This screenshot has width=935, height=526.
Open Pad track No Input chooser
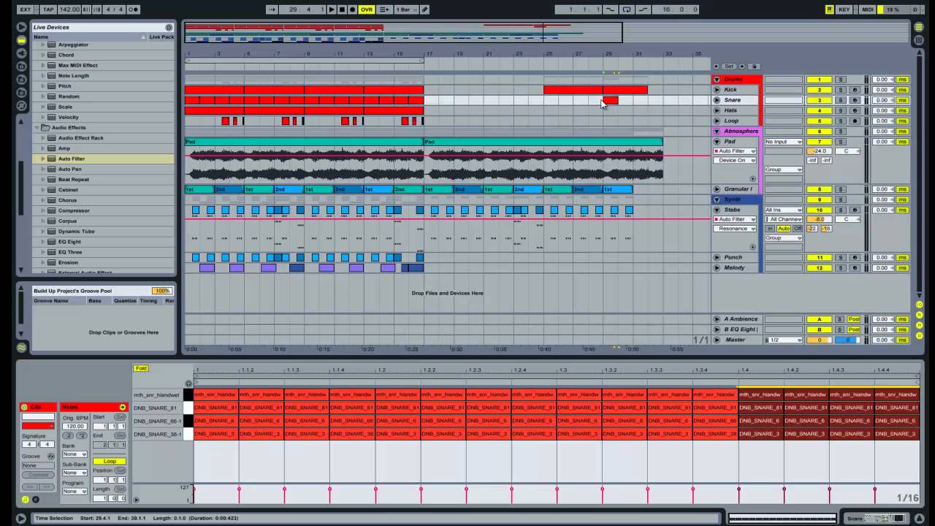point(783,142)
